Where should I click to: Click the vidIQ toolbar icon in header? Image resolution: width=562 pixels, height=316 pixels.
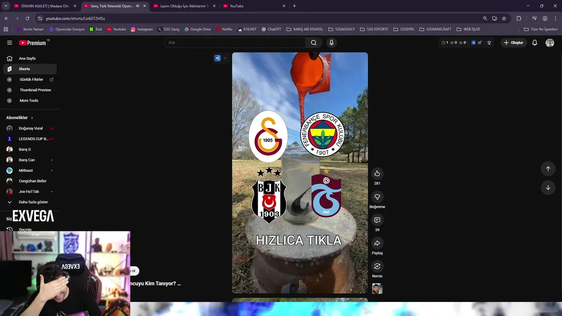(x=473, y=43)
